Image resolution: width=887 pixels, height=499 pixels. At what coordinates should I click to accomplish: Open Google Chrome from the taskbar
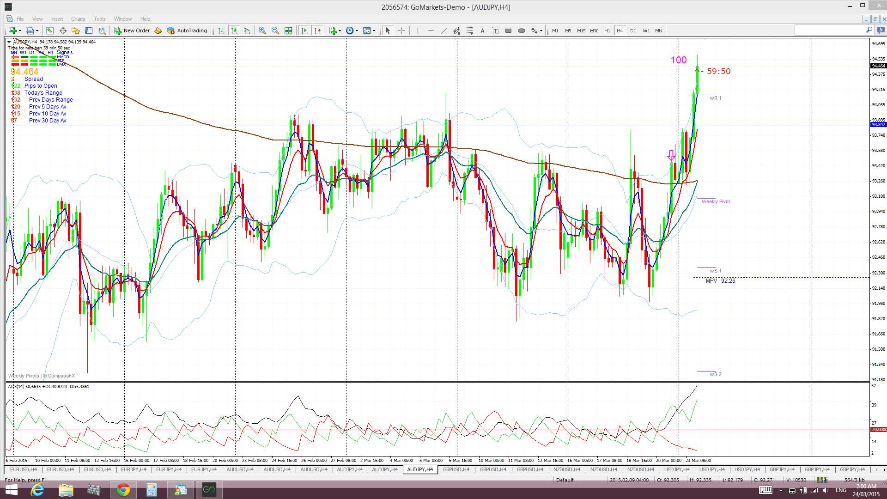click(x=123, y=490)
